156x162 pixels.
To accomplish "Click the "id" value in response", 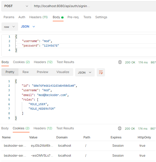I will click(54, 86).
